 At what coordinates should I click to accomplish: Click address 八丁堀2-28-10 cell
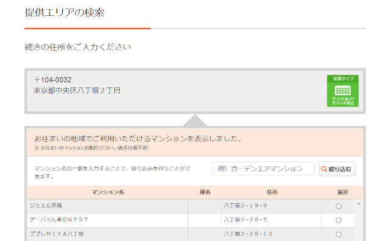point(248,234)
